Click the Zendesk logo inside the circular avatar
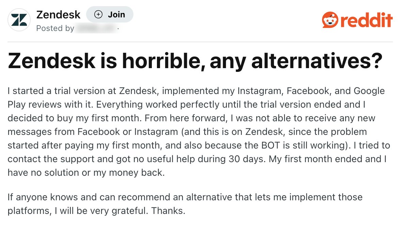Image resolution: width=401 pixels, height=233 pixels. (x=19, y=20)
